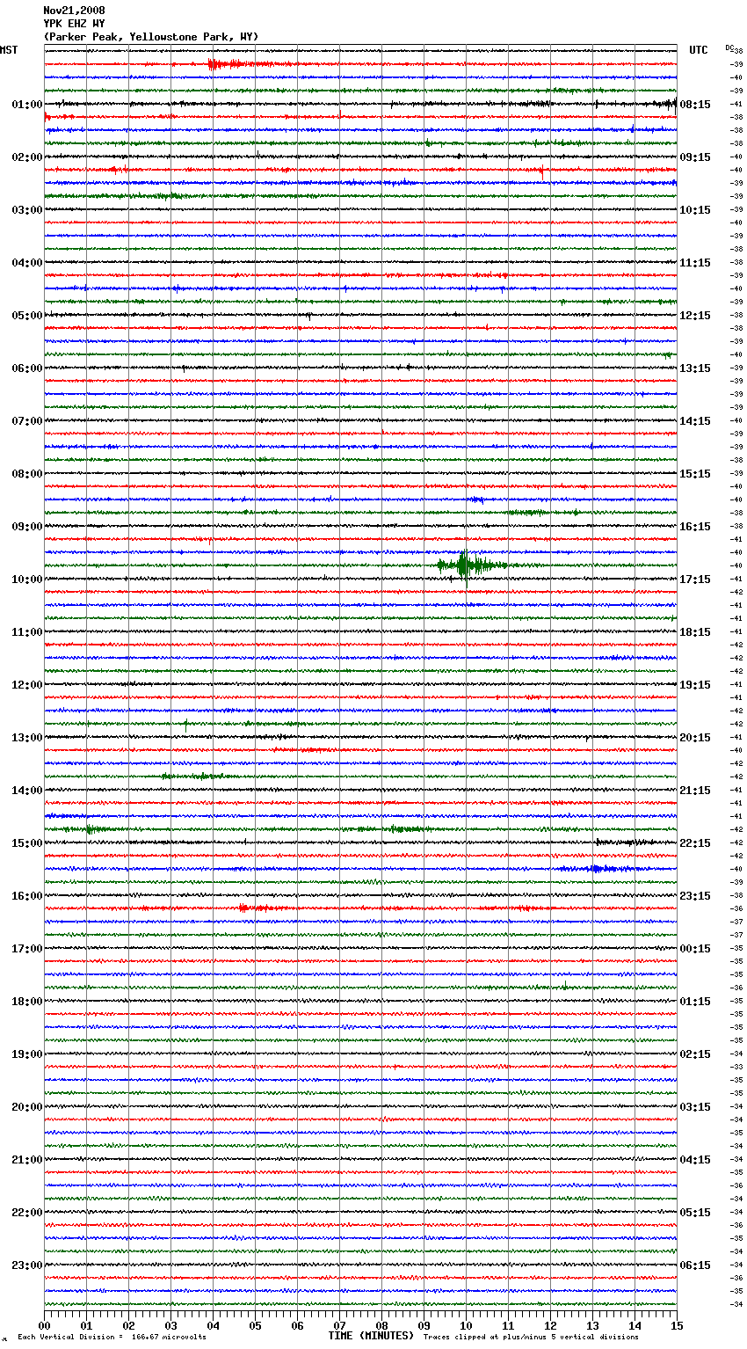This screenshot has height=1349, width=747.
Task: Click minute tick label 15 on bottom axis
Action: 677,1325
